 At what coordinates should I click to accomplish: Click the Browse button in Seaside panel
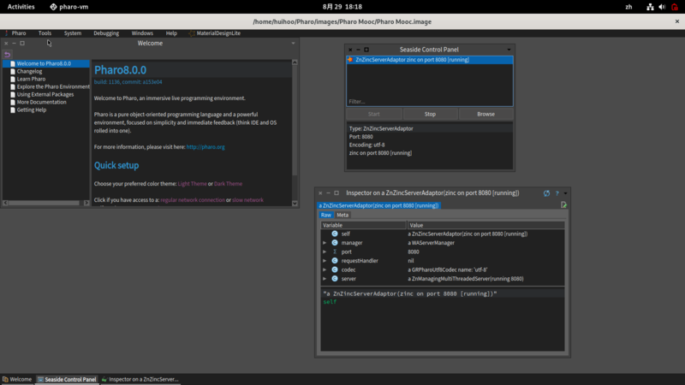485,114
